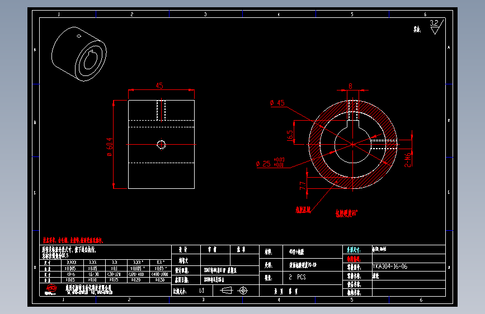Select the ±0.30 tolerance cell
This screenshot has height=314, width=485.
[x=160, y=280]
